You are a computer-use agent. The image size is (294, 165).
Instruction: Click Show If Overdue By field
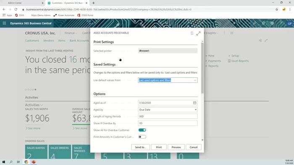point(168,123)
